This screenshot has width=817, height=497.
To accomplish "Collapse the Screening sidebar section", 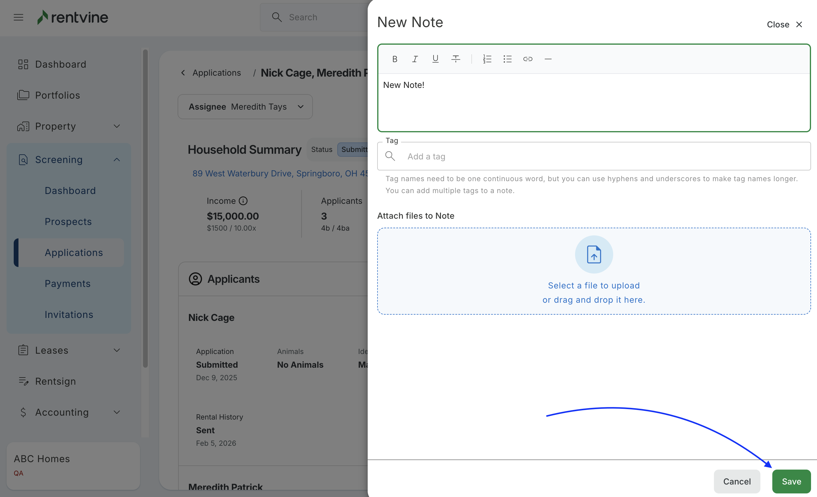I will click(117, 160).
